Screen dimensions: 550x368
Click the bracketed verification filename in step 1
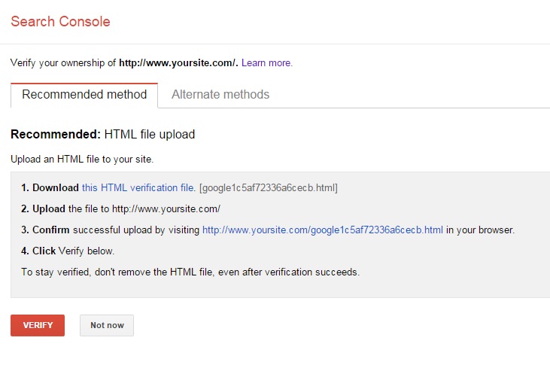(x=269, y=188)
